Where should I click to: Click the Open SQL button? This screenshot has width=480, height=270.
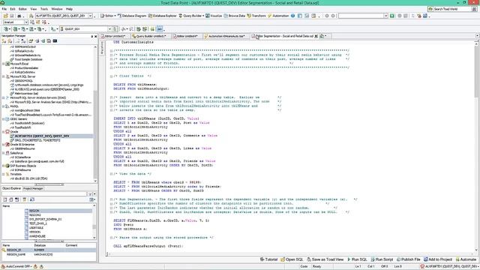coord(292,259)
